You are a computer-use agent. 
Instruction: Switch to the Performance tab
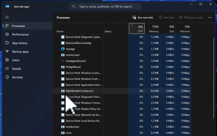[x=20, y=35]
